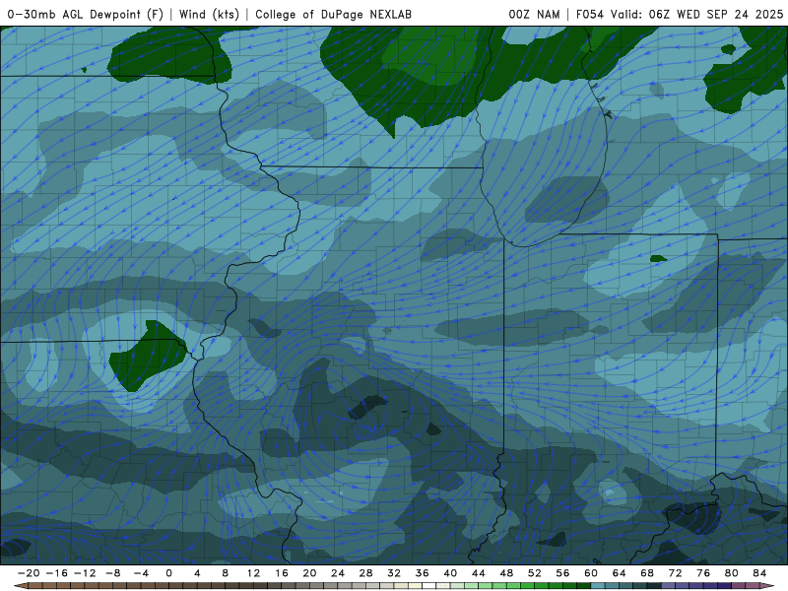Screen dimensions: 788x591
Task: Select the -8 value on the color scale
Action: pyautogui.click(x=112, y=573)
